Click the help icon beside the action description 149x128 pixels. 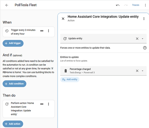(x=145, y=48)
